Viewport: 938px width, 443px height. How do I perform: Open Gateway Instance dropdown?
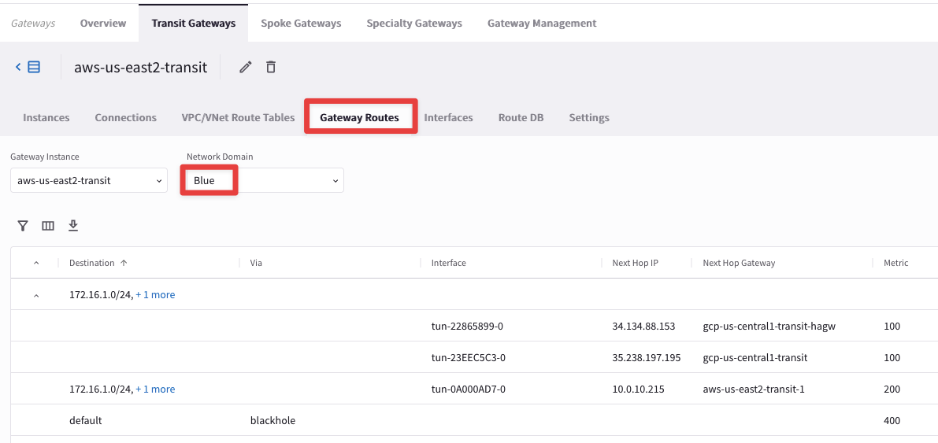[x=88, y=181]
